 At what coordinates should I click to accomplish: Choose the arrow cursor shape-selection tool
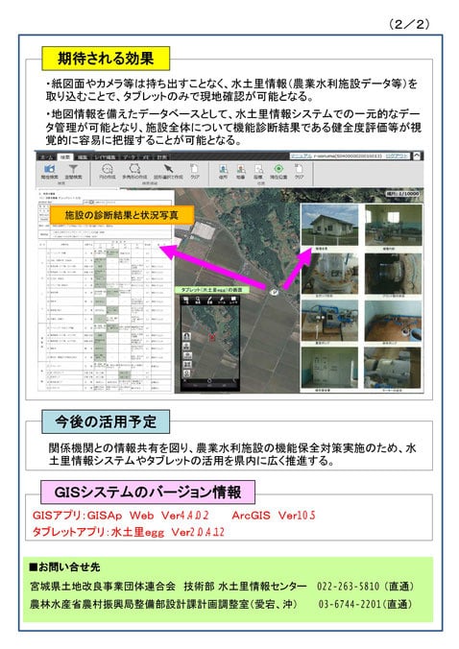(168, 168)
